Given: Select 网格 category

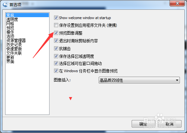Looking at the screenshot, I should click(x=10, y=24).
